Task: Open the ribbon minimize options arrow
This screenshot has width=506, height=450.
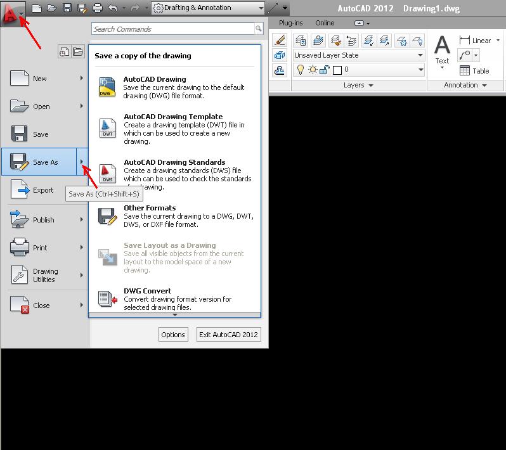Action: [368, 23]
